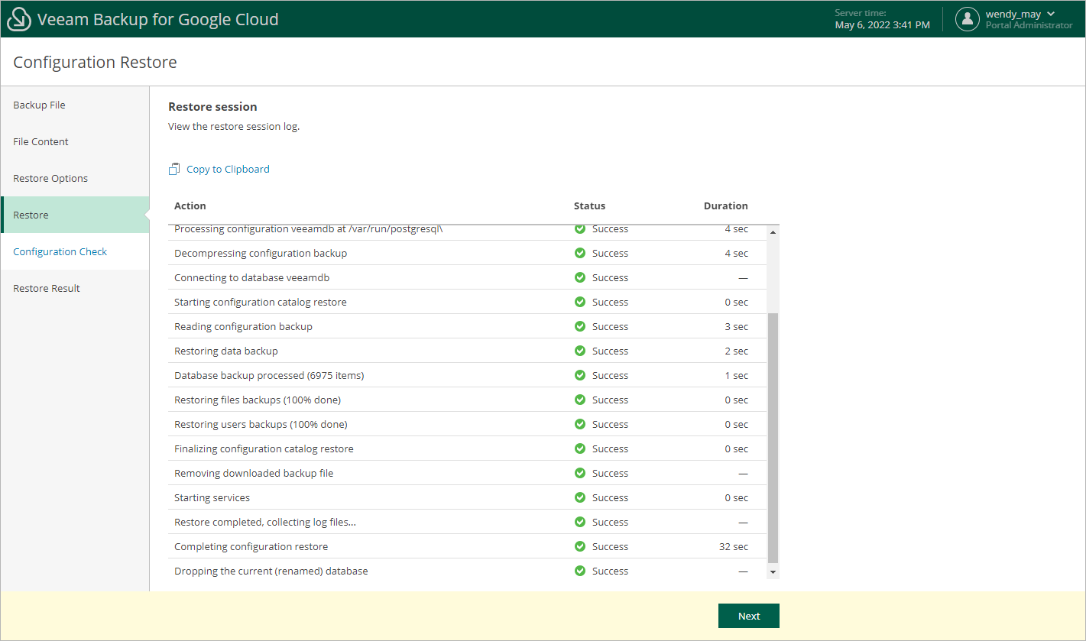Click success checkmark beside Starting services
Image resolution: width=1086 pixels, height=641 pixels.
(x=579, y=497)
